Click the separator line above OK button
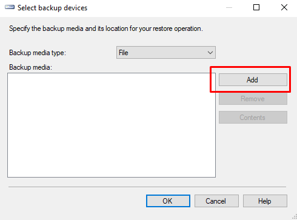The width and height of the screenshot is (297, 220). pos(147,187)
